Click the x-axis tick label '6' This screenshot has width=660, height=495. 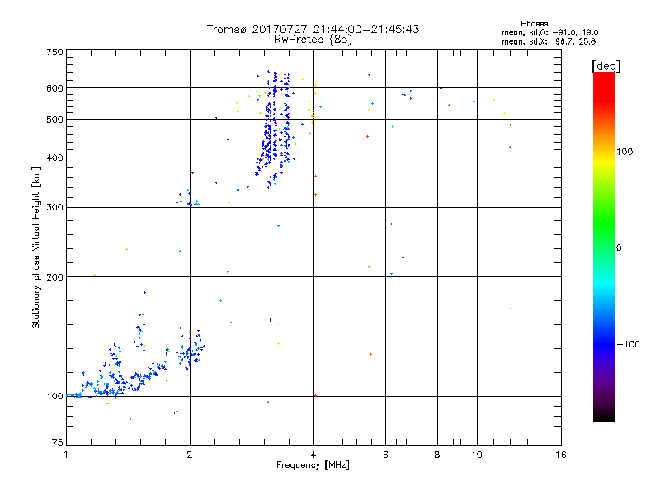point(385,455)
